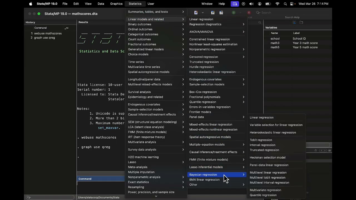Open the Graphics menu
Screen dimensions: 356x200
point(116,4)
